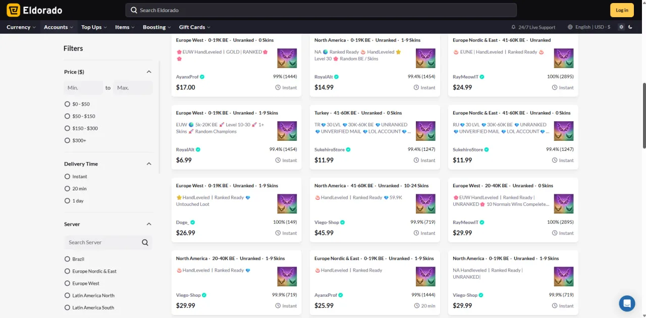Click verified badge next to SukehiroStore on Turkey listing
This screenshot has width=646, height=318.
click(x=348, y=149)
